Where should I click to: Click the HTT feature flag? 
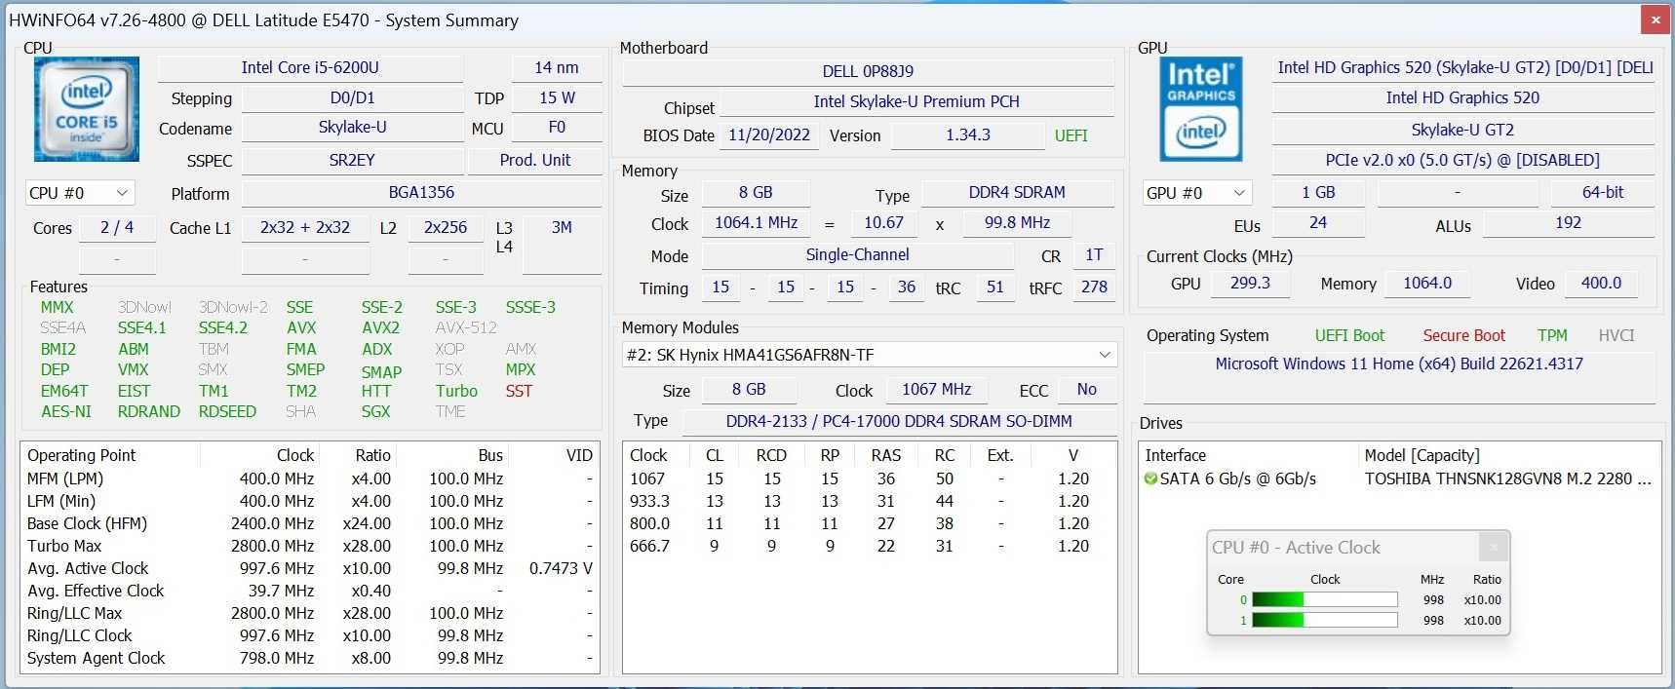pos(375,391)
